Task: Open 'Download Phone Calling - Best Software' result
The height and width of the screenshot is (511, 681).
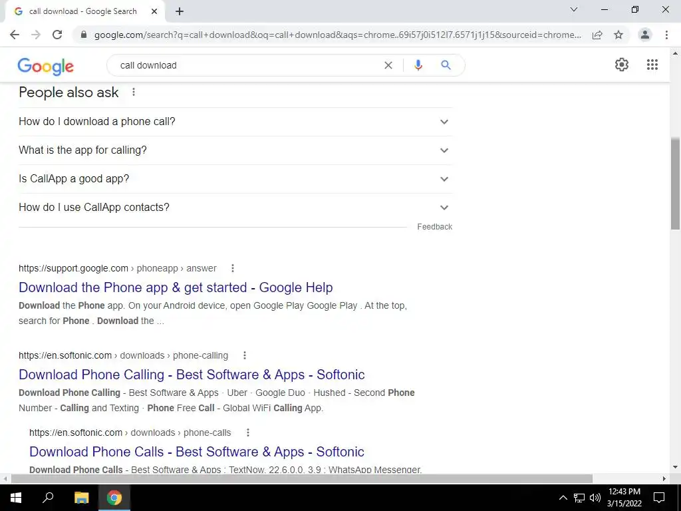Action: pyautogui.click(x=192, y=375)
